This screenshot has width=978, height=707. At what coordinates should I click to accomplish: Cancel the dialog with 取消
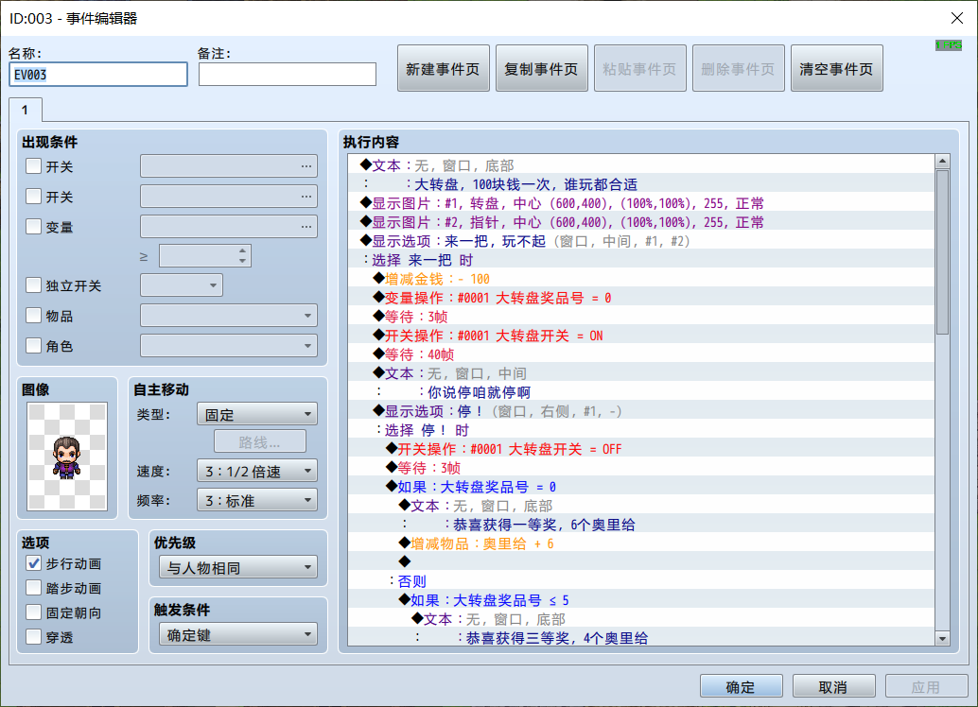point(833,686)
